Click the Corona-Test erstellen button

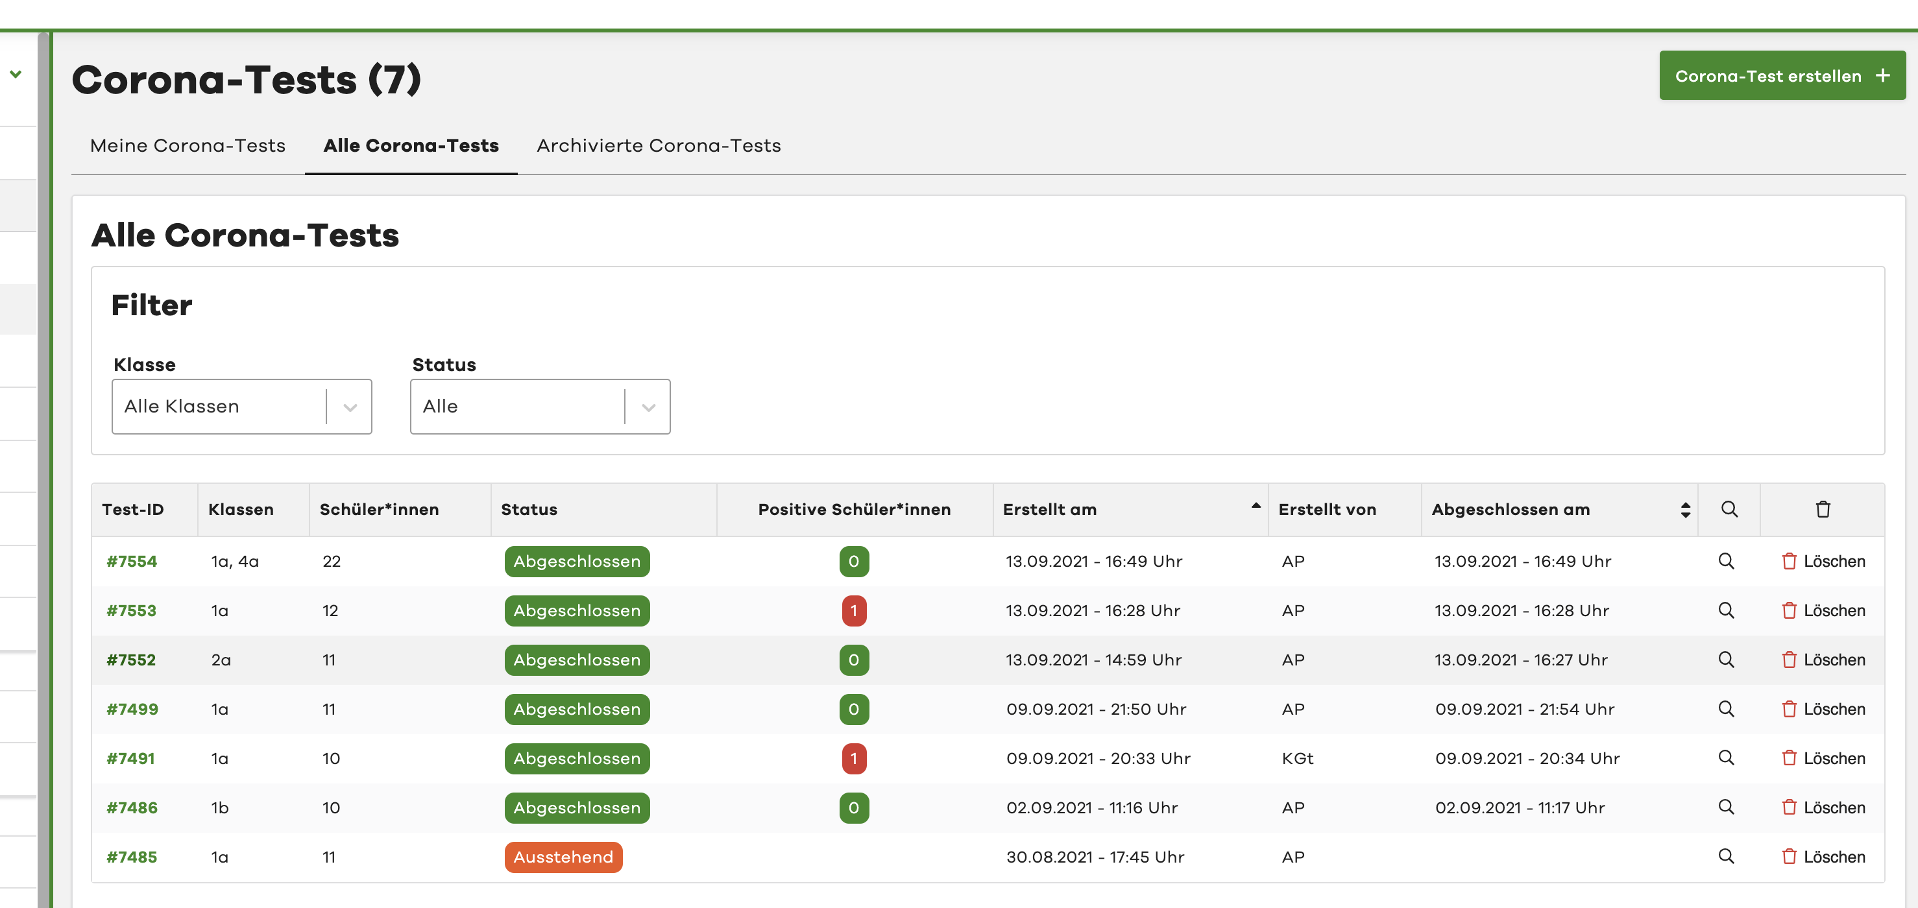tap(1781, 75)
